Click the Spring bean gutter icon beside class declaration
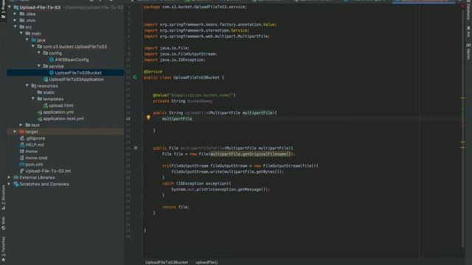The height and width of the screenshot is (265, 472). tap(135, 77)
